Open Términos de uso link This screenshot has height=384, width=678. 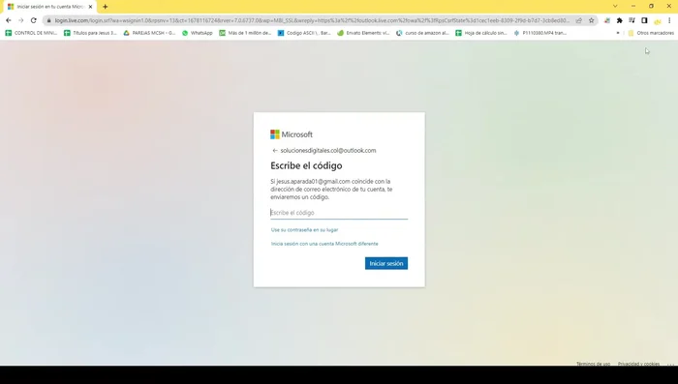click(593, 364)
